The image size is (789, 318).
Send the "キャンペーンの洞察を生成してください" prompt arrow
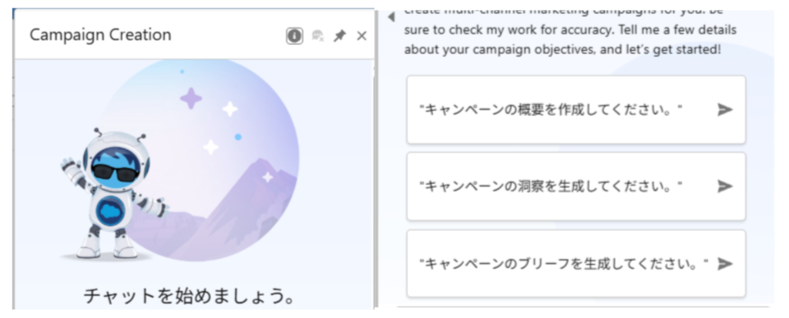(x=724, y=186)
